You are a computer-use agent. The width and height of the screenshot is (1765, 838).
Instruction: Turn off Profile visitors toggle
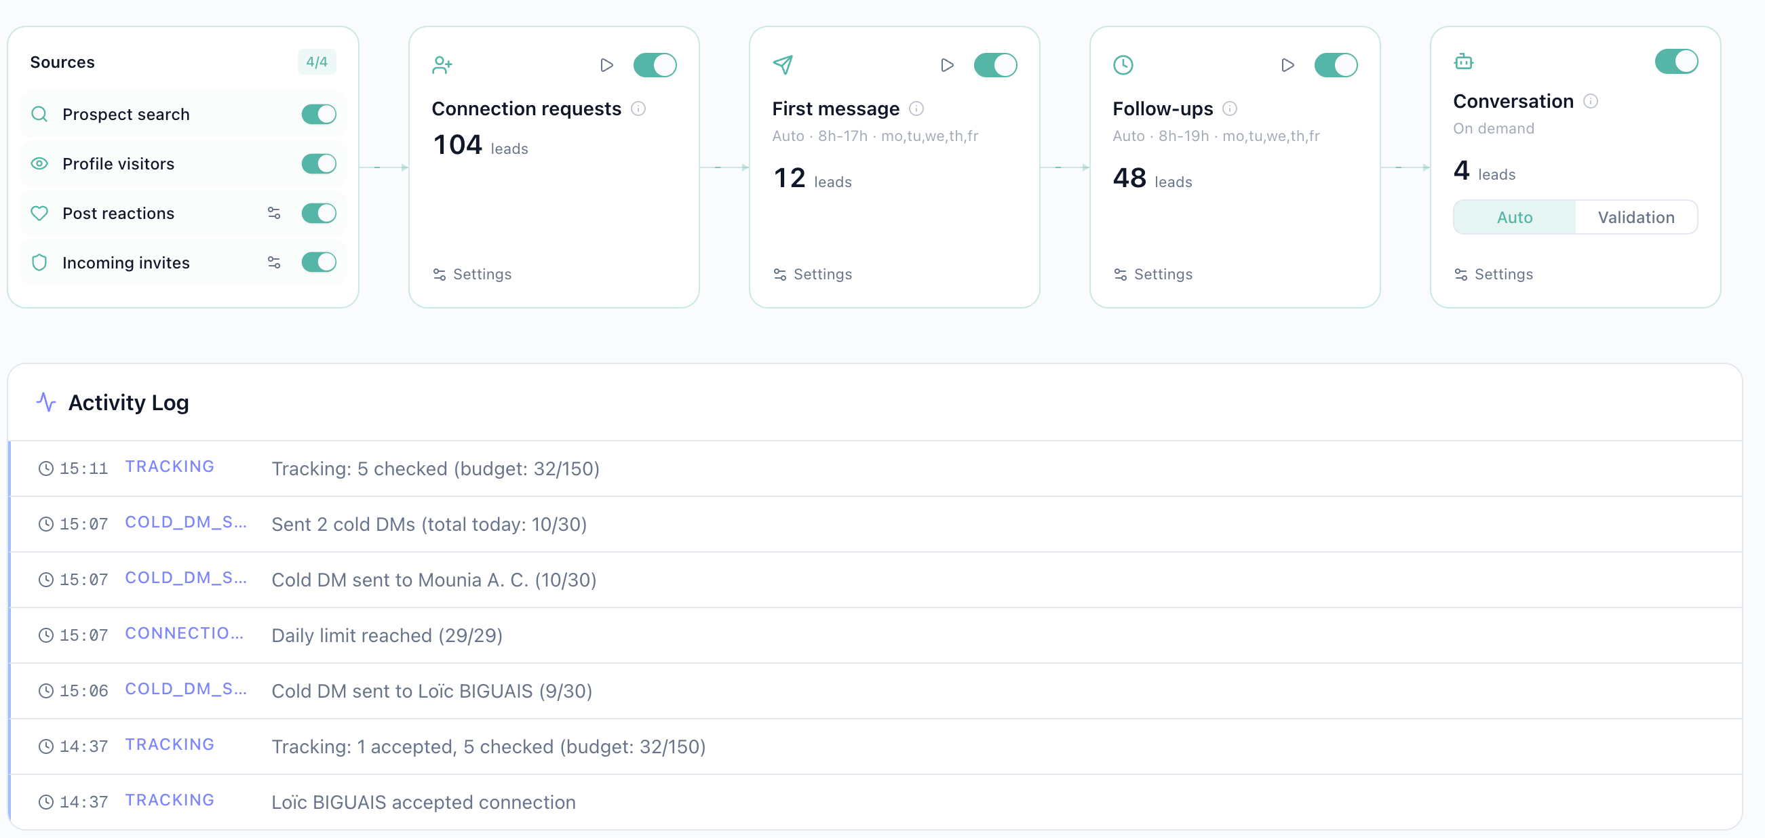319,163
